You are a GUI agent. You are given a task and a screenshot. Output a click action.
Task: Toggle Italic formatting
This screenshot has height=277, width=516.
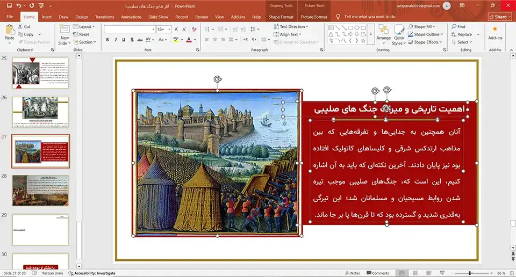(x=116, y=40)
